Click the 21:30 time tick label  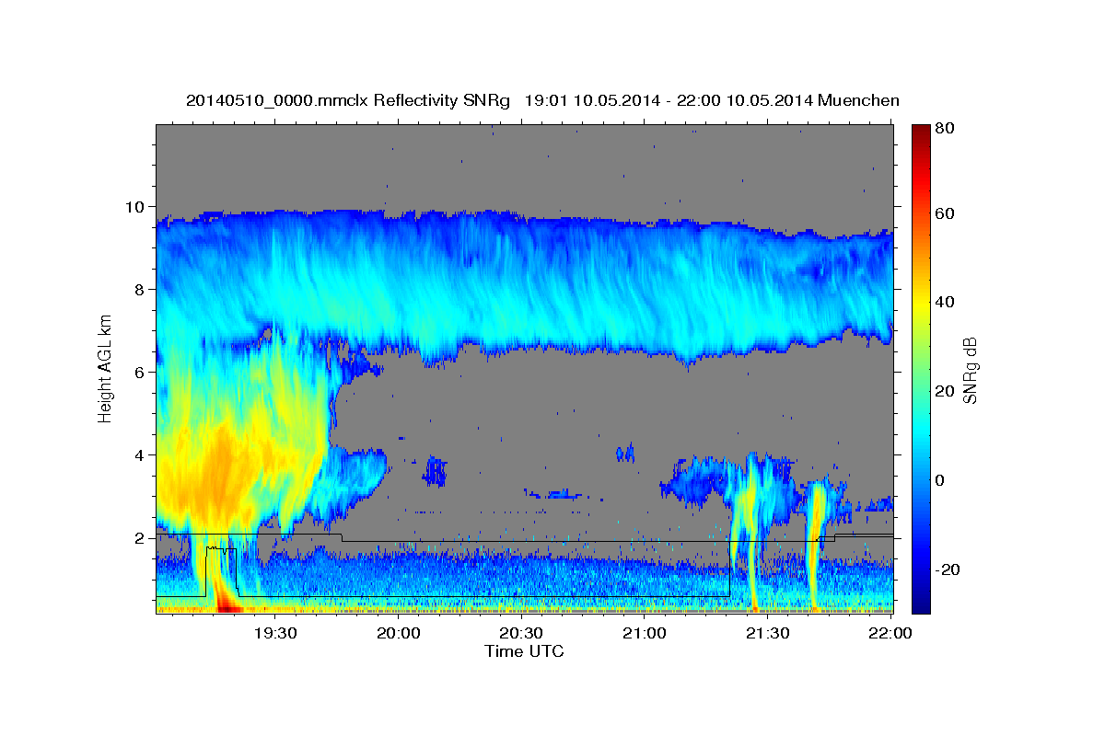tap(767, 633)
